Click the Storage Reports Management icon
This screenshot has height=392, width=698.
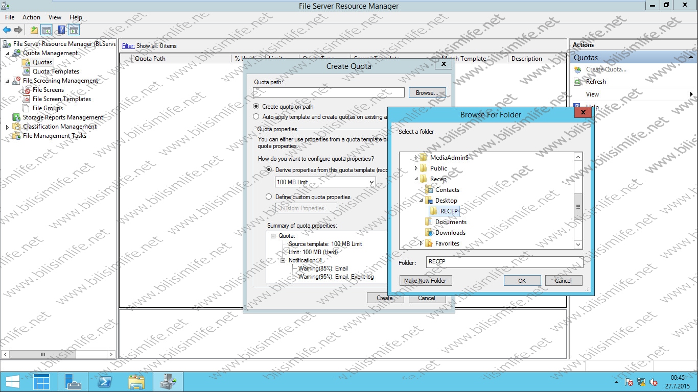point(17,117)
